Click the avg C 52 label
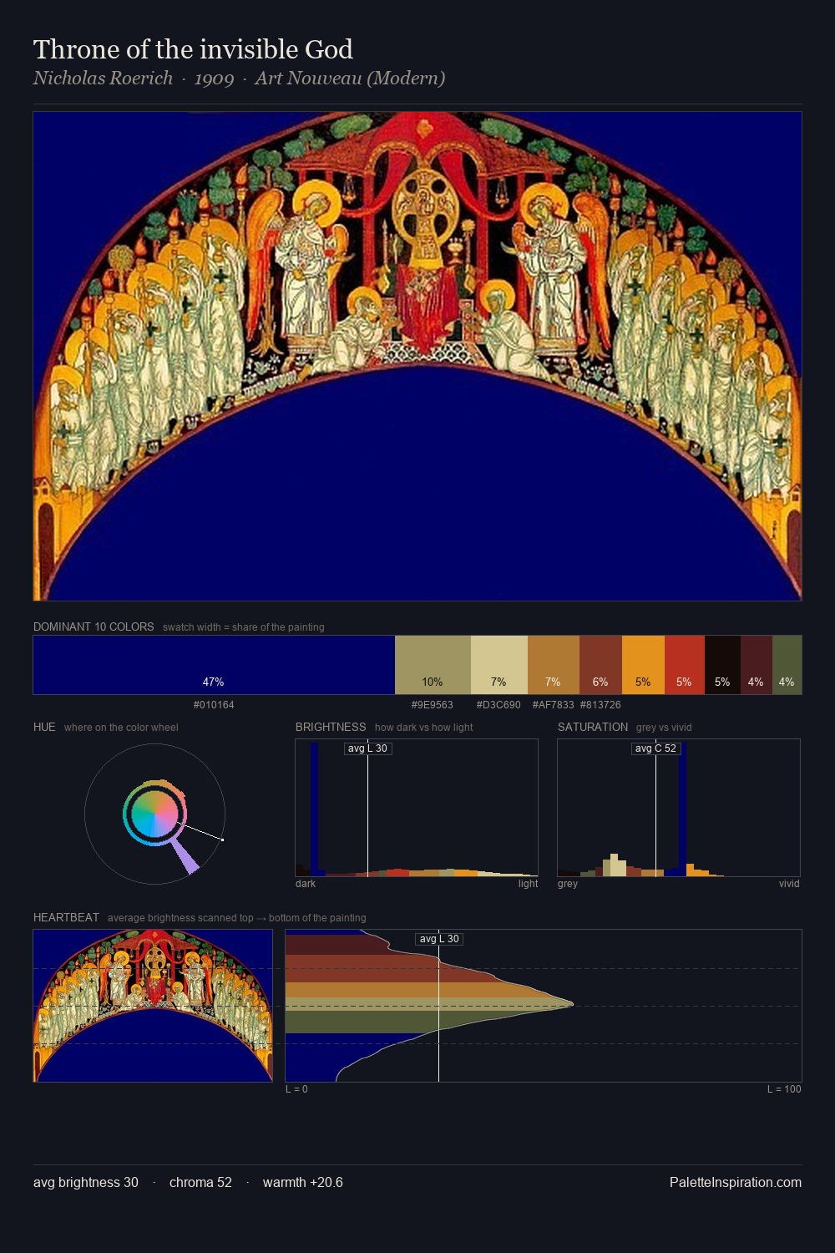Screen dimensions: 835x1253 click(655, 748)
